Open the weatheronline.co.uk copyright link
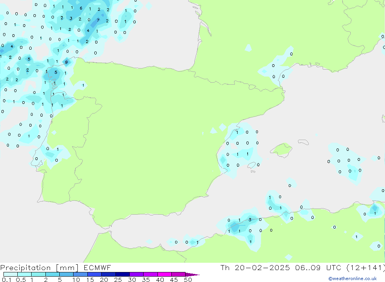 pyautogui.click(x=353, y=279)
